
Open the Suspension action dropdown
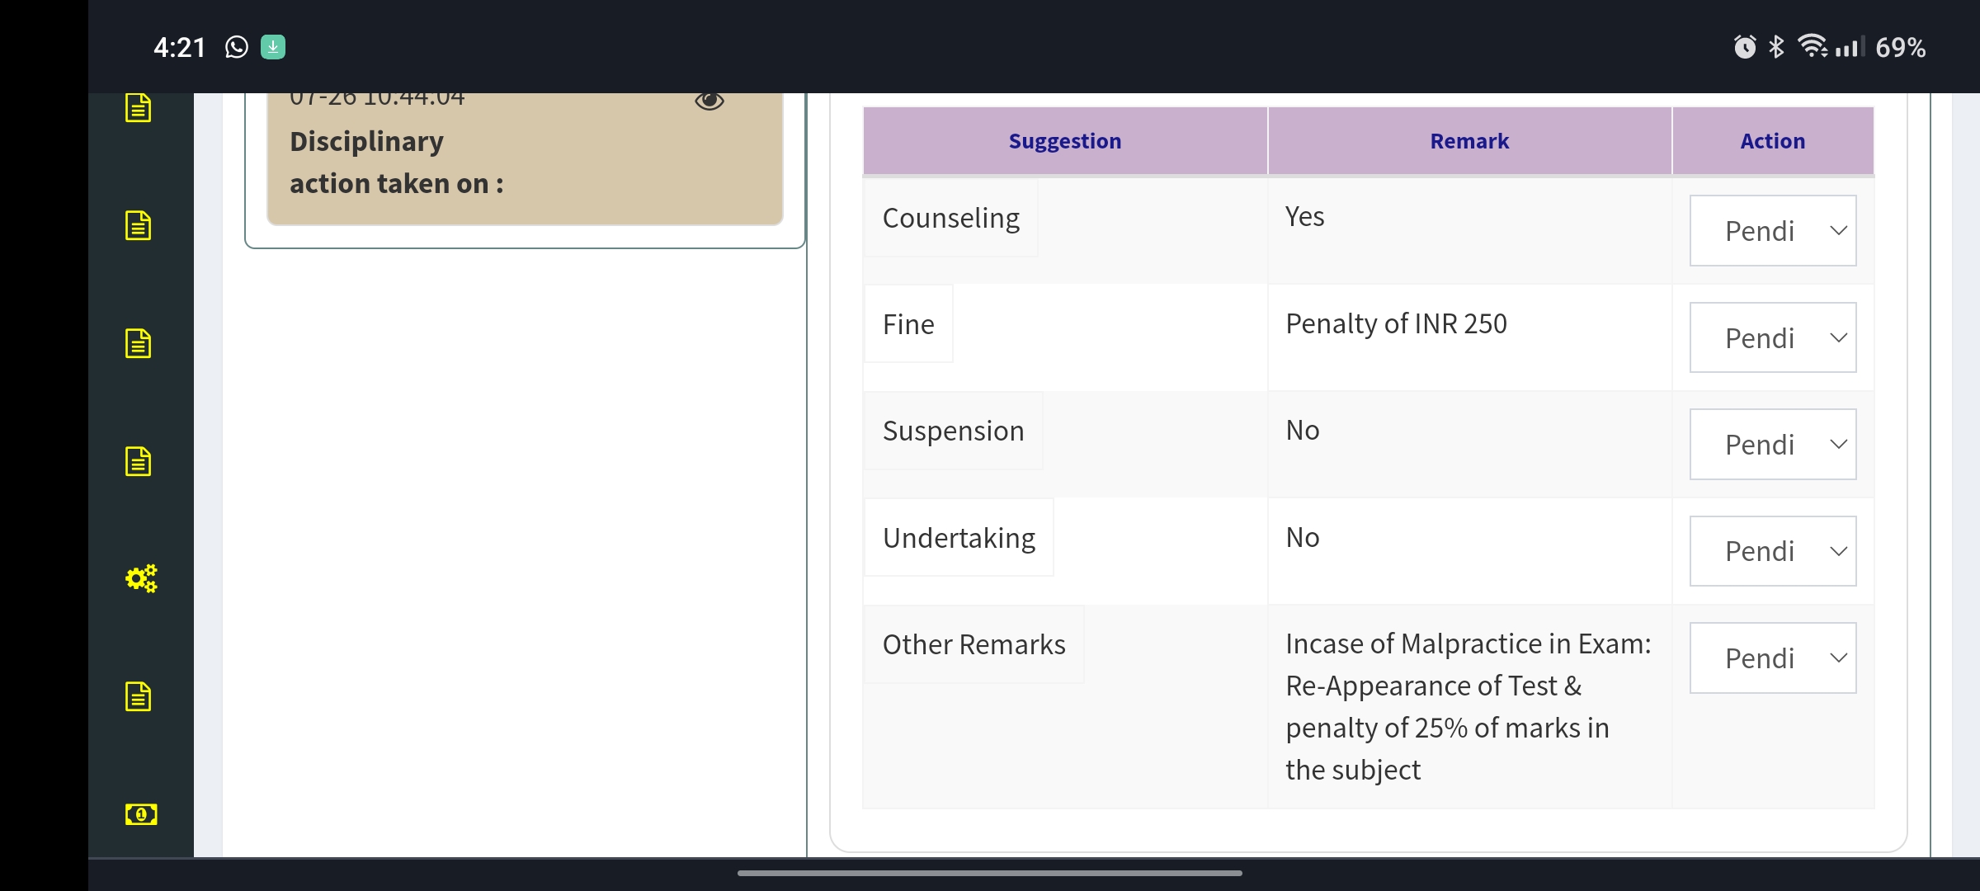(x=1772, y=445)
